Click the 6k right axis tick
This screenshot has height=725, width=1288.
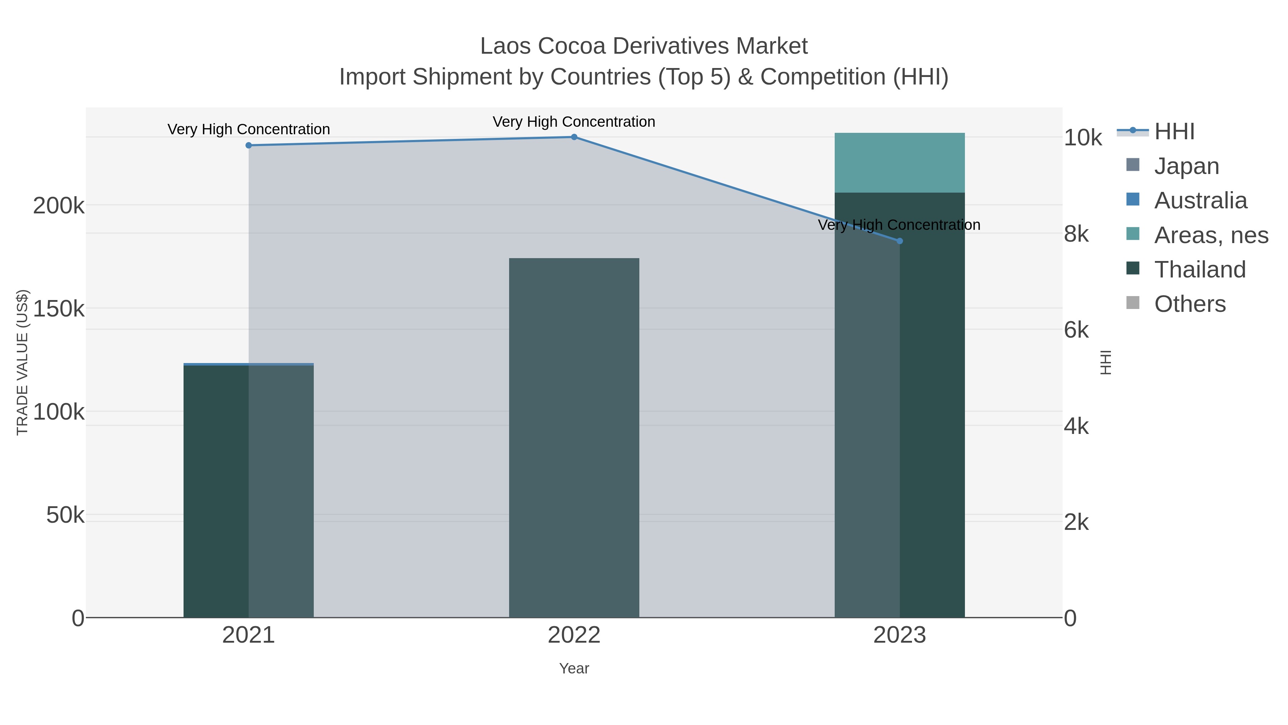pos(1076,330)
